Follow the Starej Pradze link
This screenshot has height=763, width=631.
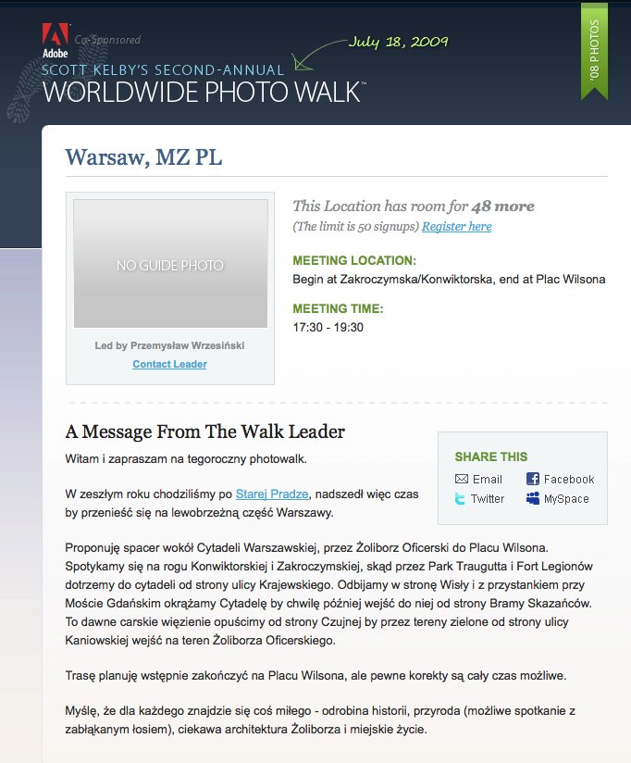[x=272, y=494]
